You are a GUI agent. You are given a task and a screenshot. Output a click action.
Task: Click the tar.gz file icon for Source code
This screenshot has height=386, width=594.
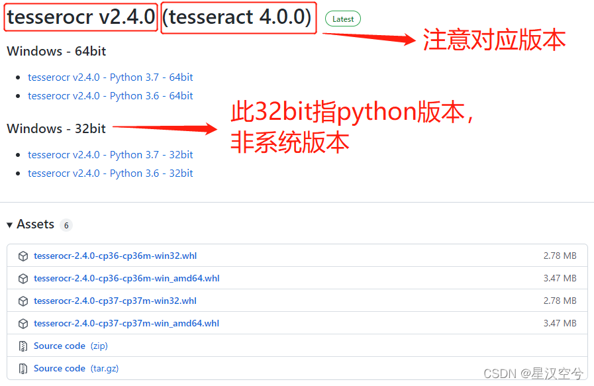point(23,369)
